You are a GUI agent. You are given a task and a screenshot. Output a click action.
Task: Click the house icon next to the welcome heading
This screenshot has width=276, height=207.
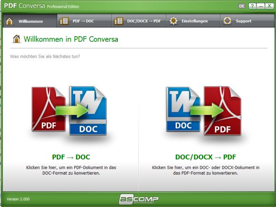(x=17, y=39)
